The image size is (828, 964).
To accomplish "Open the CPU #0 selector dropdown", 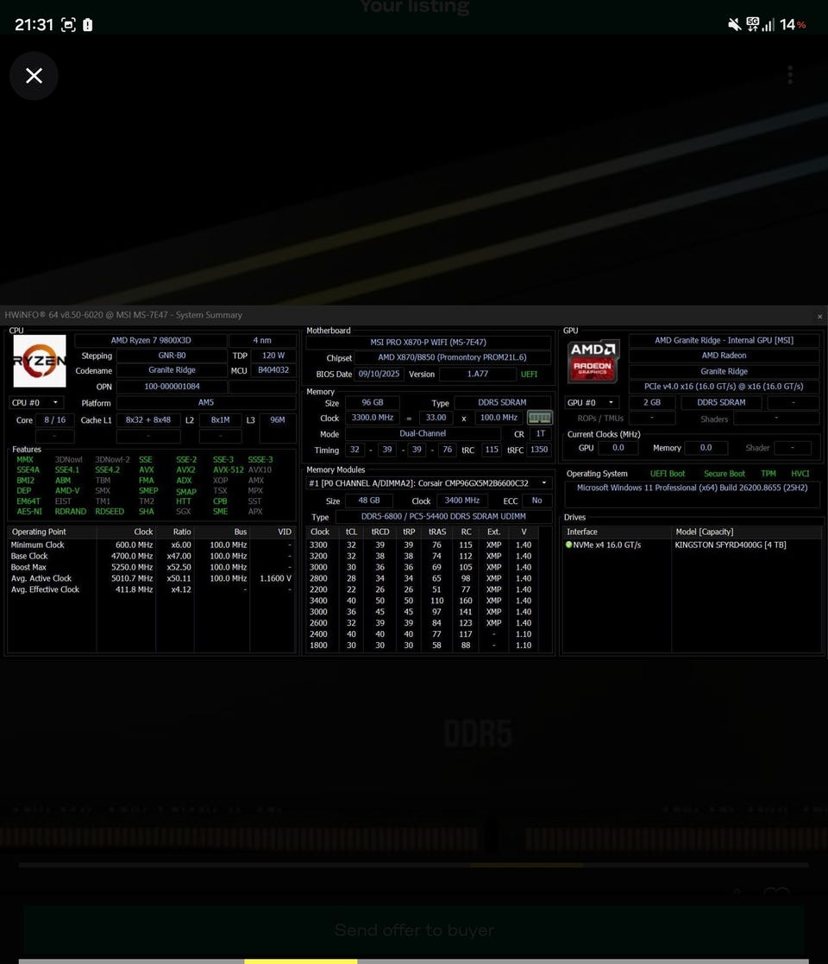I will [x=35, y=403].
